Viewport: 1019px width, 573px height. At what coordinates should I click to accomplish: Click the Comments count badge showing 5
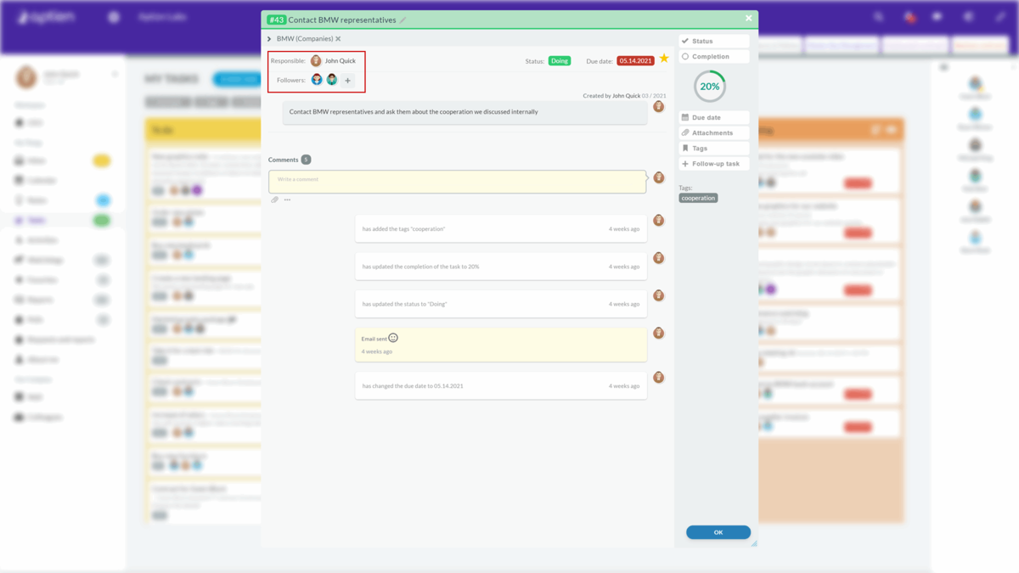click(x=306, y=160)
